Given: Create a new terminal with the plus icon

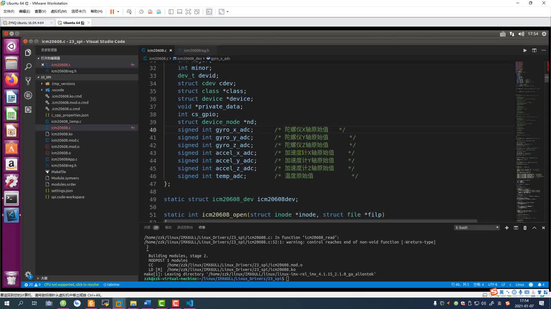Looking at the screenshot, I should (x=507, y=227).
